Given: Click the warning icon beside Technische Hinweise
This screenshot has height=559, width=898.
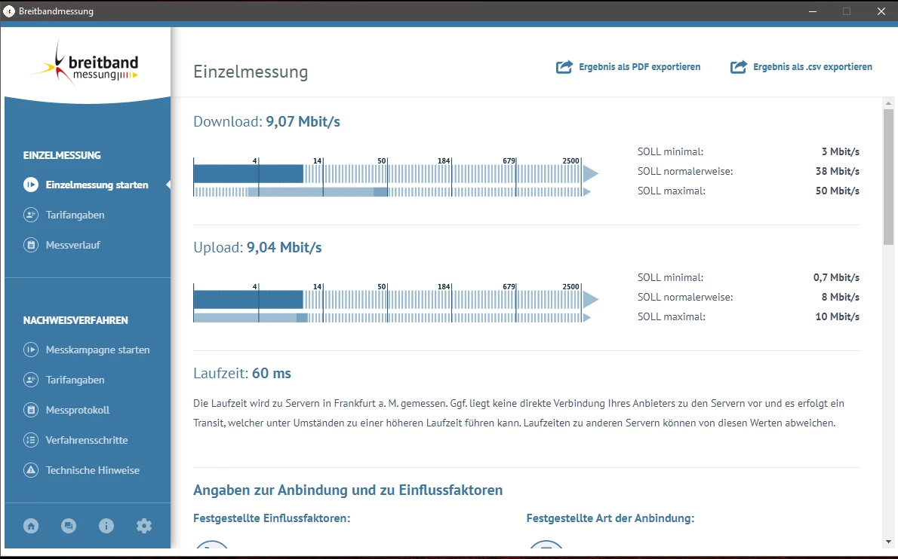Looking at the screenshot, I should pyautogui.click(x=31, y=470).
